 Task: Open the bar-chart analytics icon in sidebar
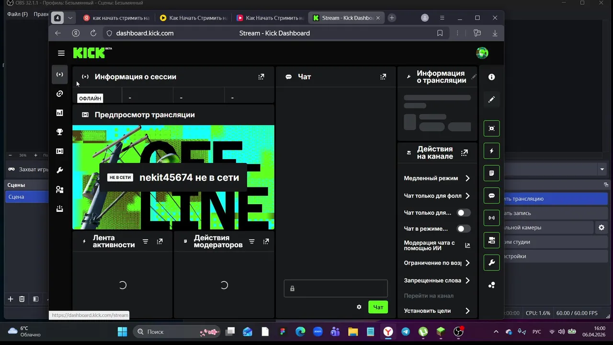[59, 113]
